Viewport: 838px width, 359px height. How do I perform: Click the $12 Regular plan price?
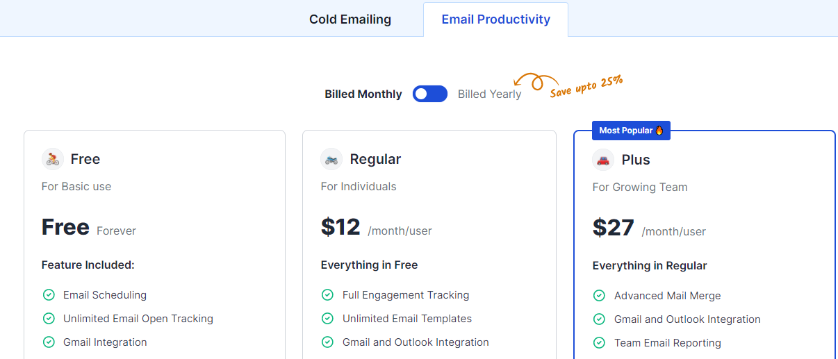[x=340, y=227]
